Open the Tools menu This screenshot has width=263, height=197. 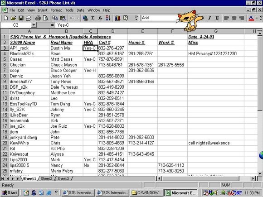click(x=69, y=10)
